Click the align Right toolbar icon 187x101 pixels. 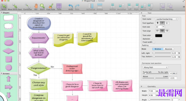click(x=136, y=7)
